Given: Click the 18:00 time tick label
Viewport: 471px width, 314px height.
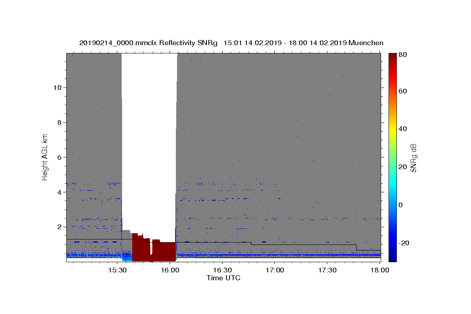Looking at the screenshot, I should 380,270.
